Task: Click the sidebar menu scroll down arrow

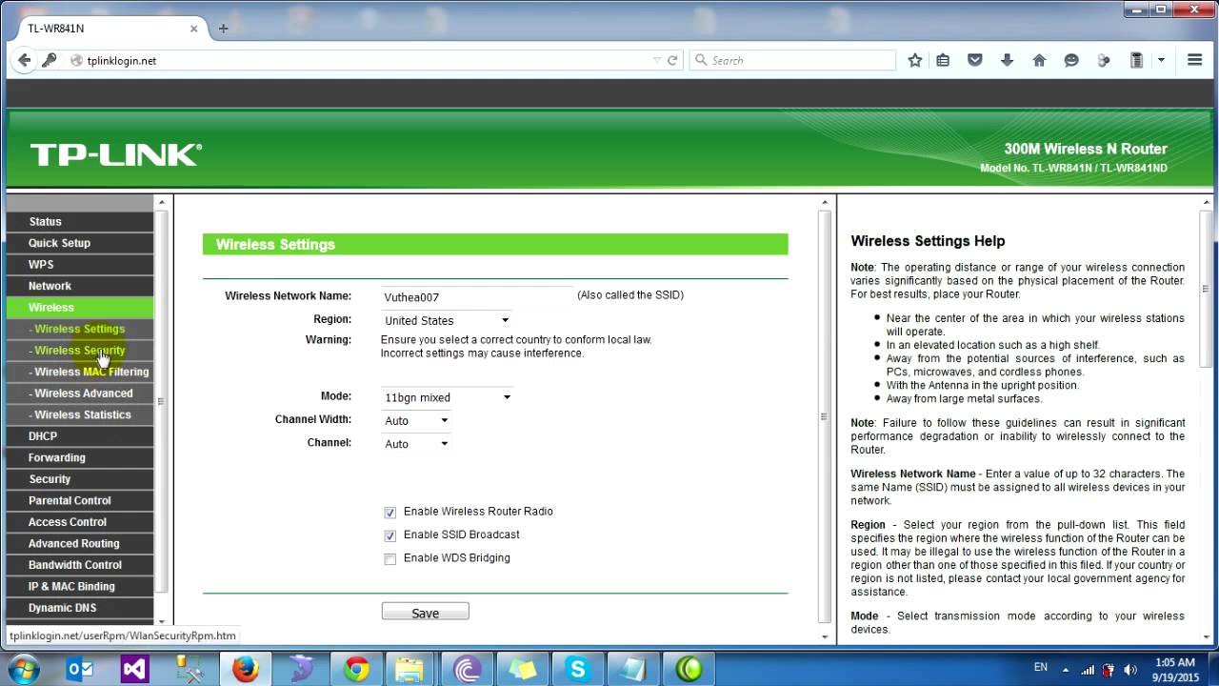Action: [161, 620]
